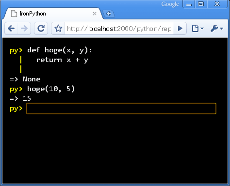Click the text 'def hoge(x, y):'
The image size is (230, 186).
pos(60,50)
